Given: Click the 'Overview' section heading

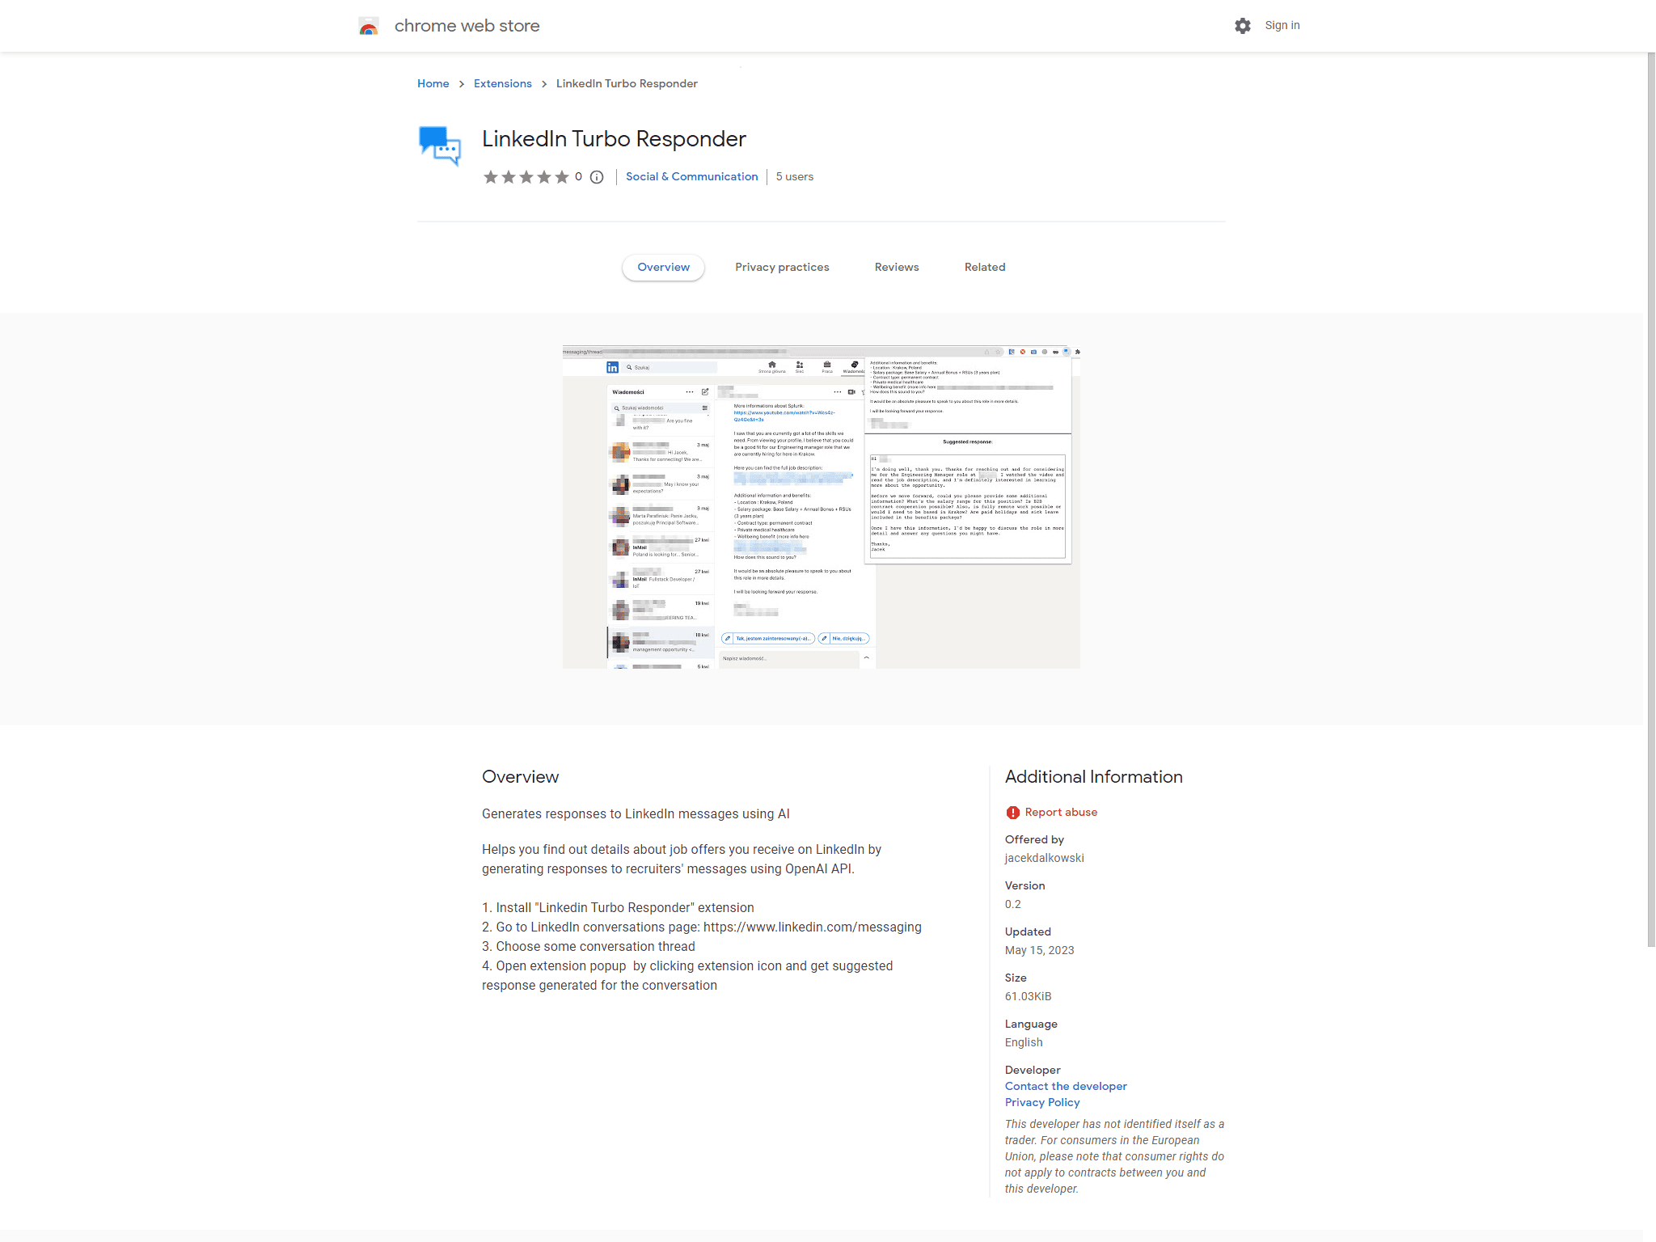Looking at the screenshot, I should [521, 777].
